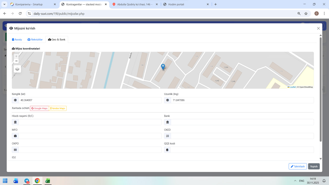
Task: Open the Word app in taskbar
Action: pos(16,181)
